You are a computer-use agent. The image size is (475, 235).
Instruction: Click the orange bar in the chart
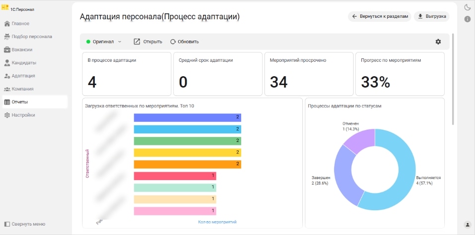(188, 164)
